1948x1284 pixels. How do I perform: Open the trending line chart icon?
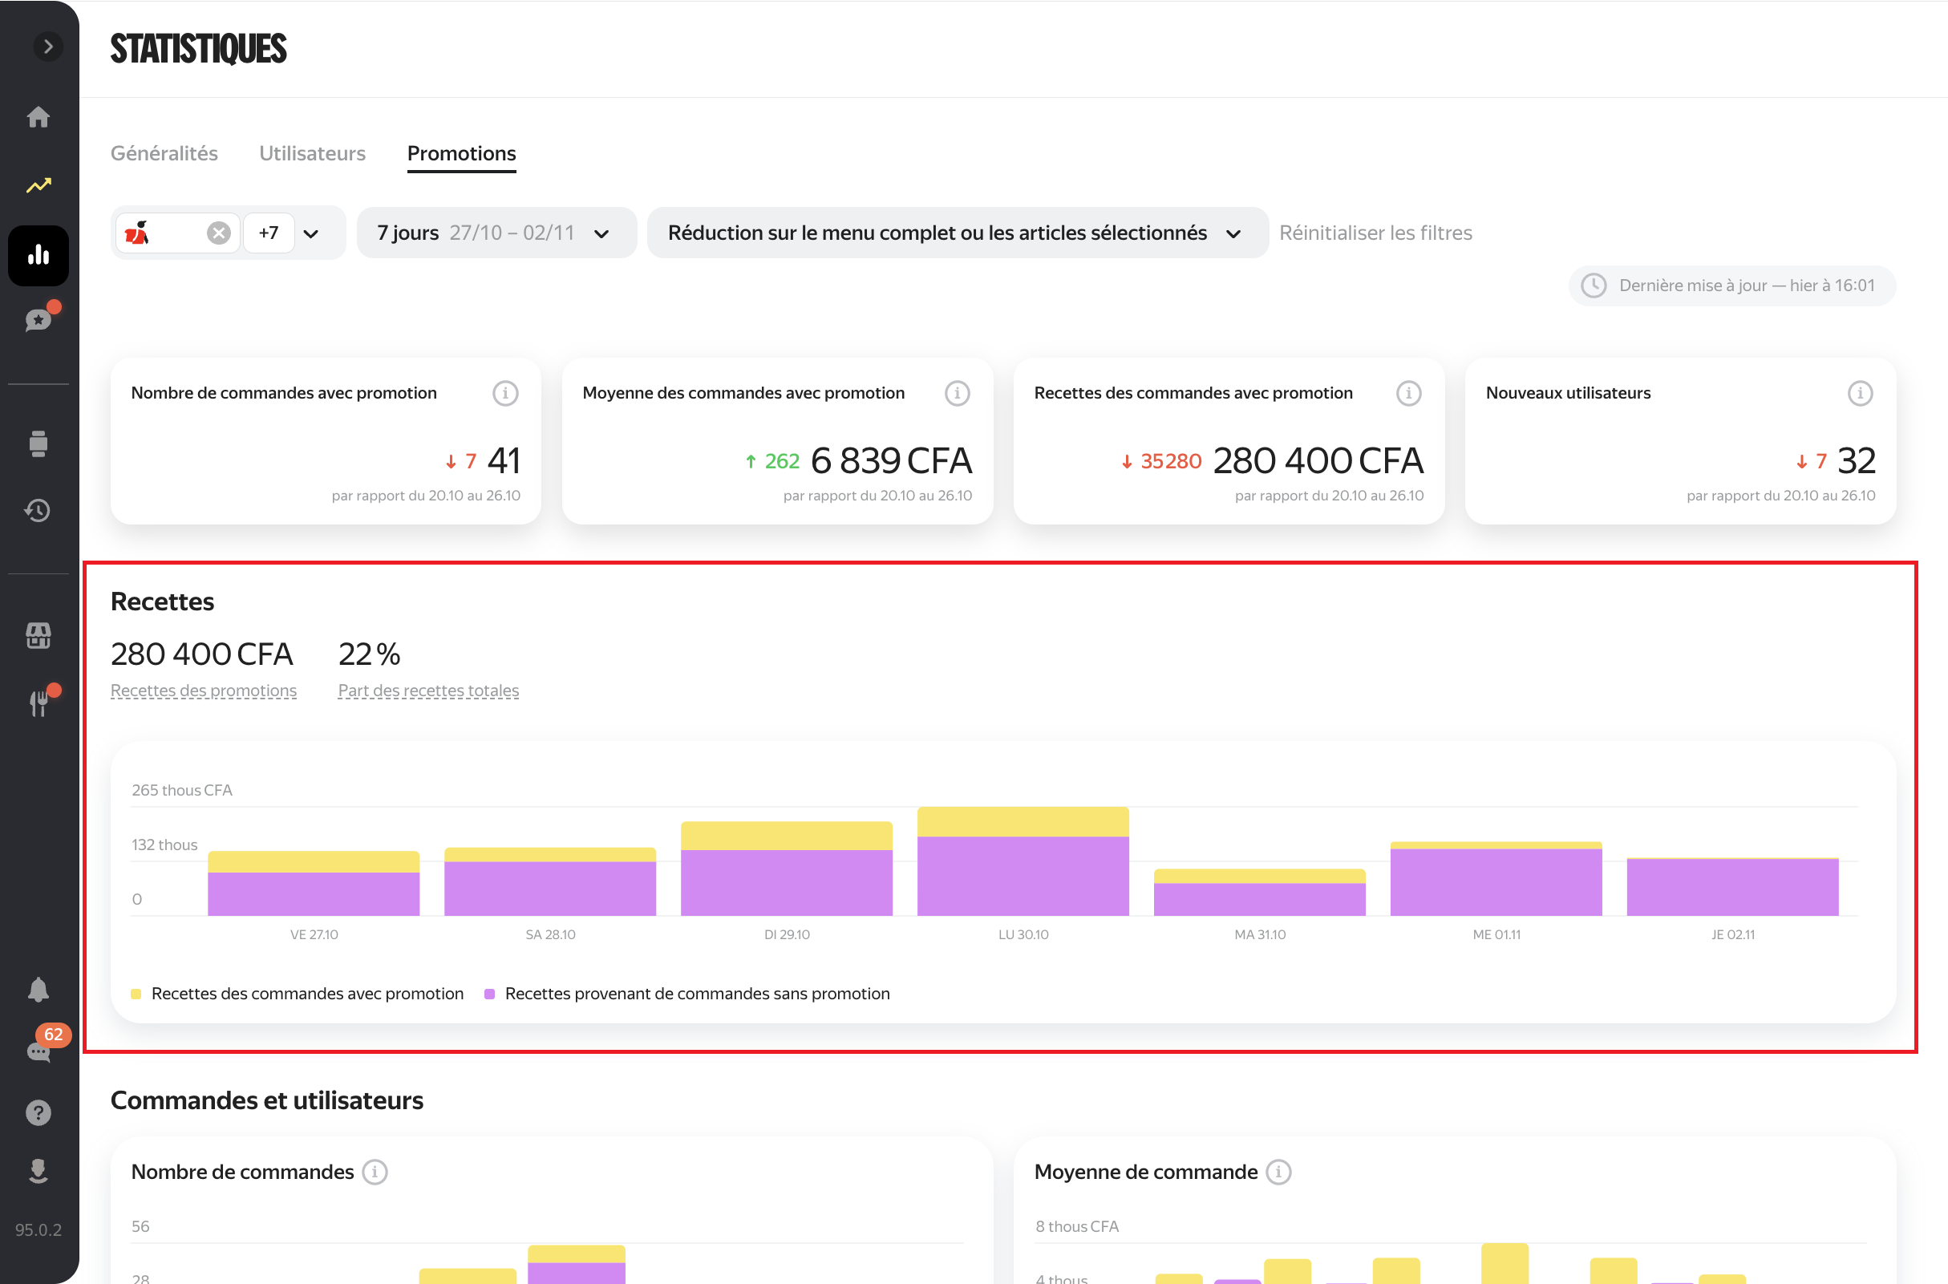38,186
